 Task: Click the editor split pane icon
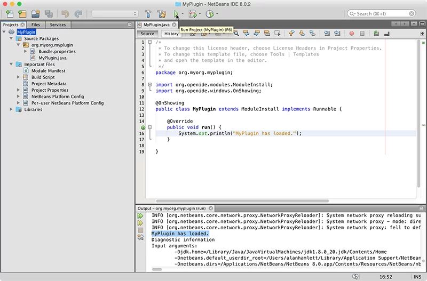pyautogui.click(x=422, y=34)
